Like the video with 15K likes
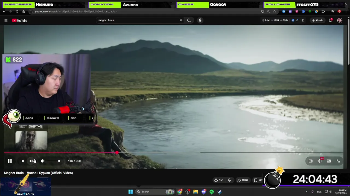The image size is (350, 196). pyautogui.click(x=219, y=180)
